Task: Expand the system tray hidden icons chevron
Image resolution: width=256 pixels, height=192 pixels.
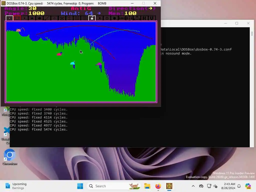Action: click(x=193, y=186)
